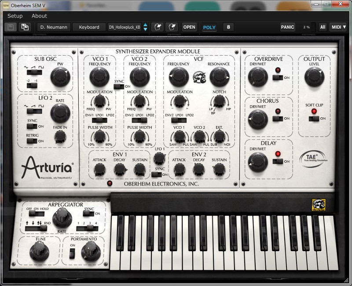Viewport: 352px width, 286px height.
Task: Toggle the Soft Clip ON switch
Action: (314, 119)
